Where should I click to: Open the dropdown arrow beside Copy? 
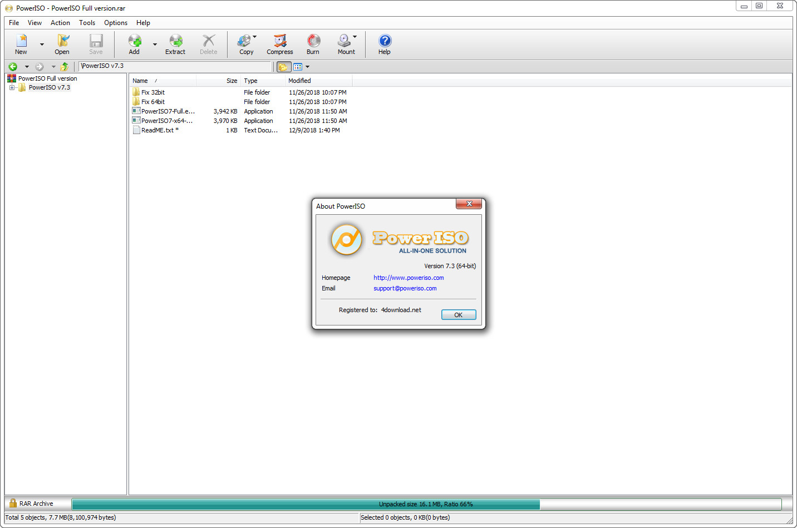click(255, 37)
